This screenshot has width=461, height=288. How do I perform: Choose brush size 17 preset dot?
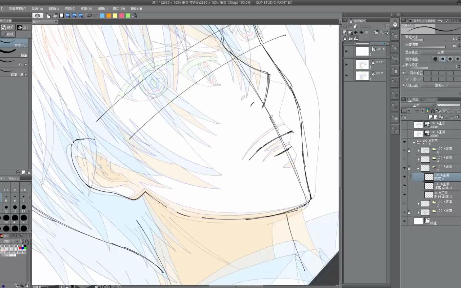(23, 207)
